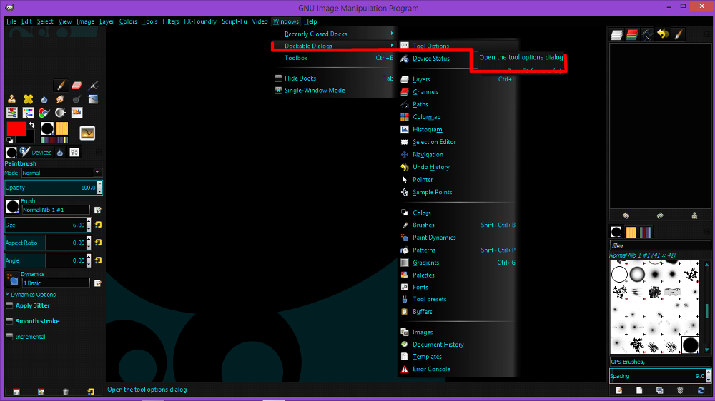Screen dimensions: 715x401
Task: Open the Mode Normal dropdown
Action: (x=61, y=173)
